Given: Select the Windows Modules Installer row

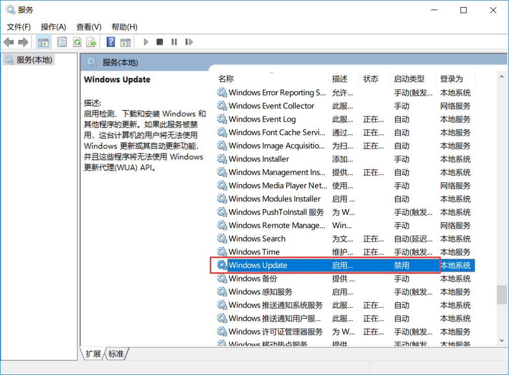Looking at the screenshot, I should coord(345,199).
